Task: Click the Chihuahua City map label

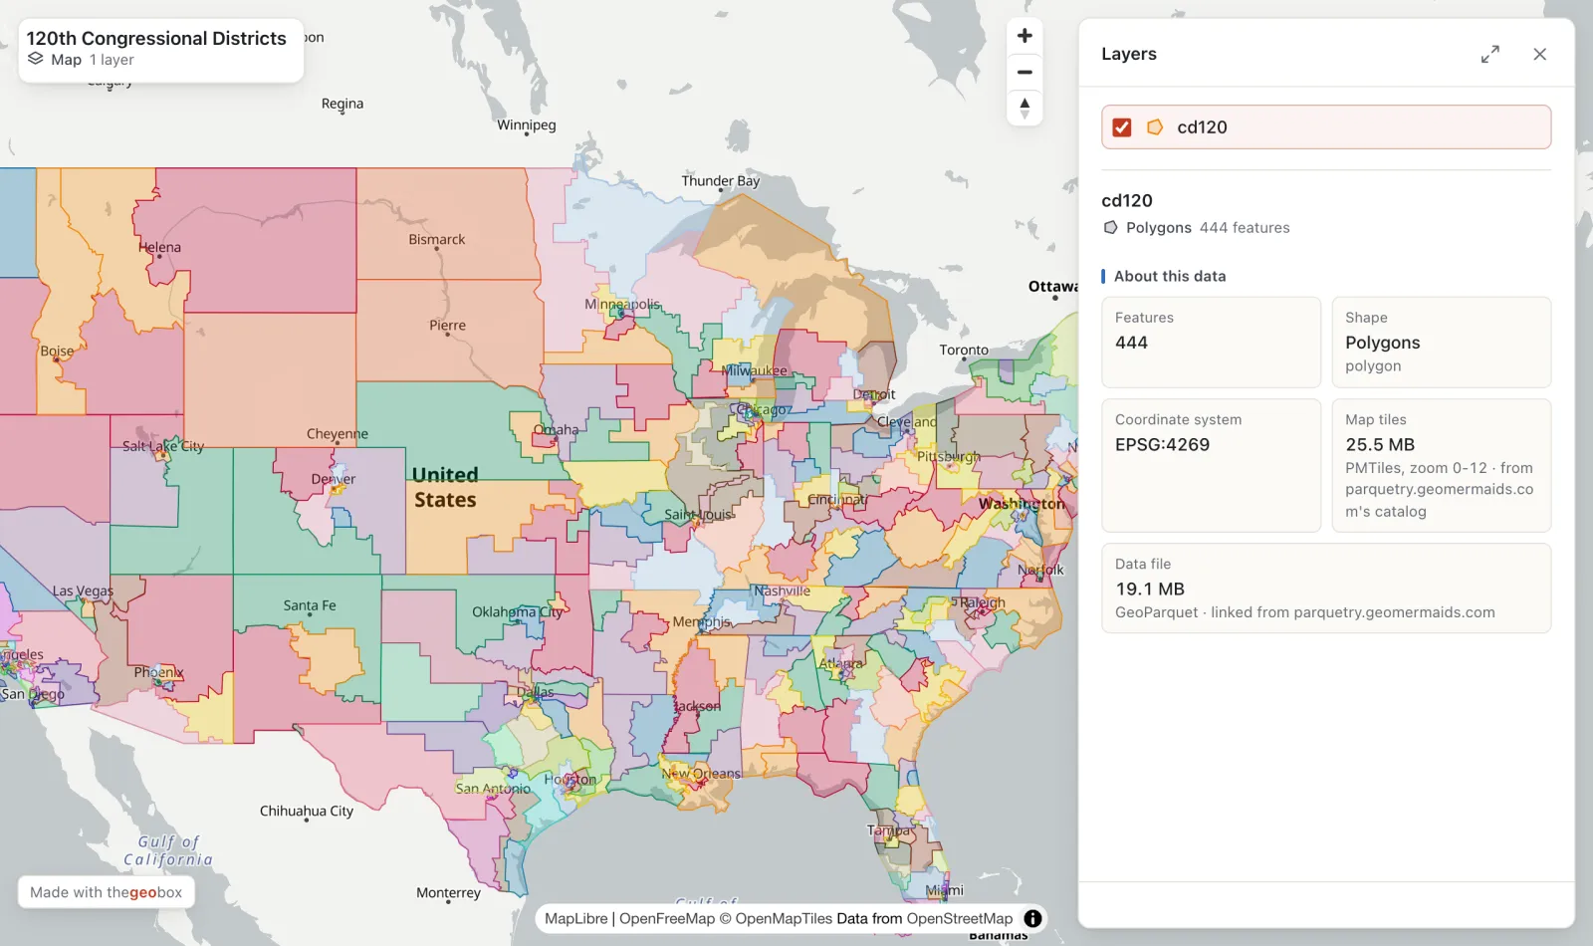Action: coord(307,811)
